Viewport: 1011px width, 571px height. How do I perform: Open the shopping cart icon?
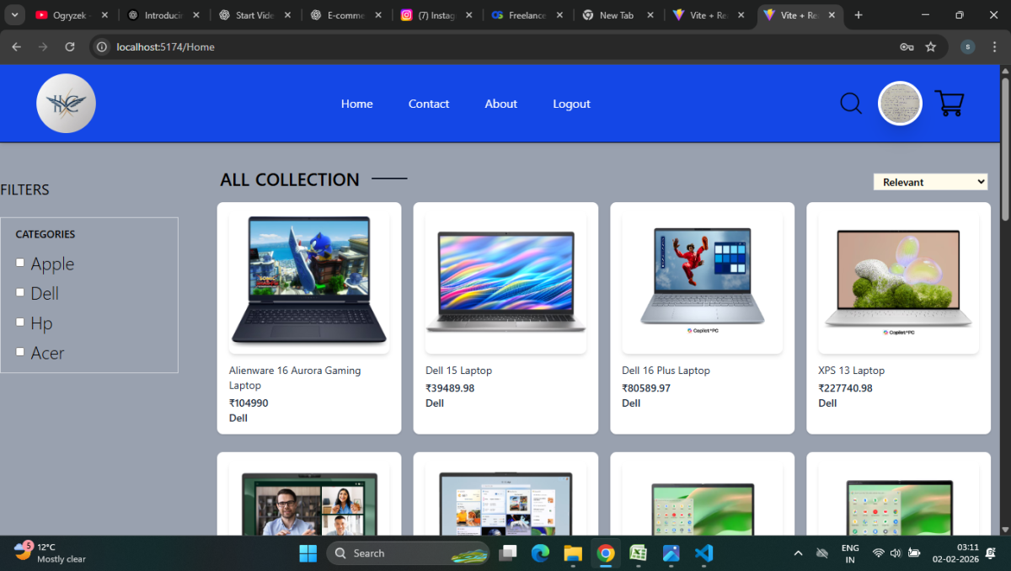[x=949, y=104]
